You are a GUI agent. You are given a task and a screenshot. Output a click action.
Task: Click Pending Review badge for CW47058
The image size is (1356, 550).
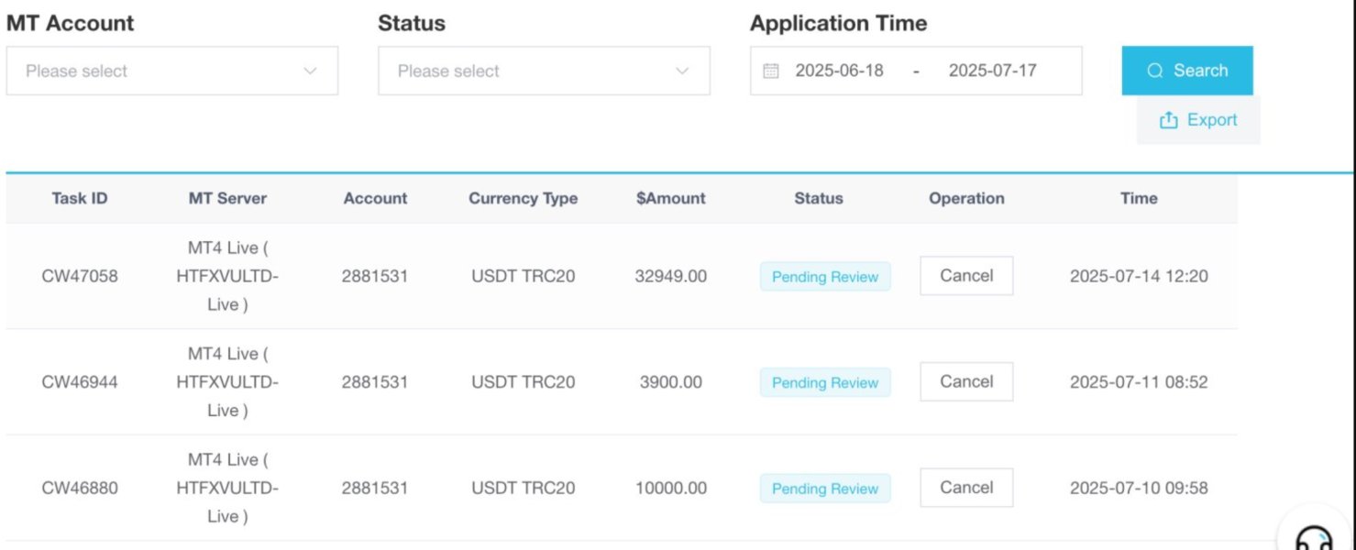tap(825, 277)
